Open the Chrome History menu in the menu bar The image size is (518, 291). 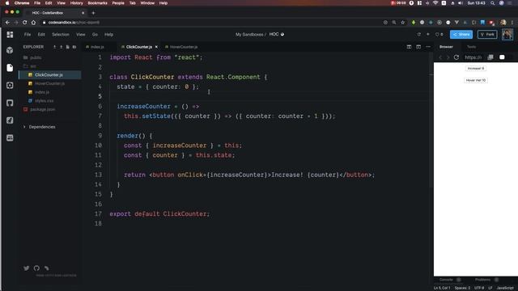tap(77, 3)
